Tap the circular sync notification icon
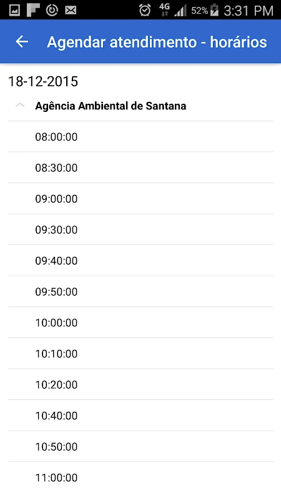 tap(52, 10)
